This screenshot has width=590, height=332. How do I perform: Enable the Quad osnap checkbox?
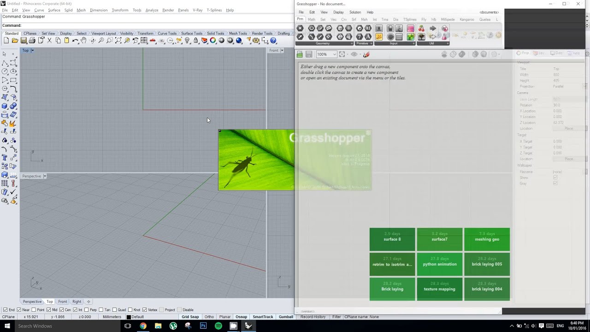pyautogui.click(x=114, y=310)
